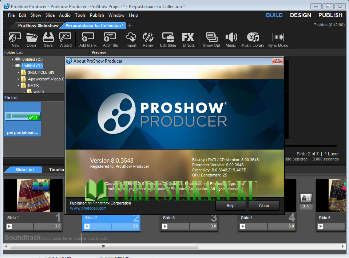Open the Show menu
The height and width of the screenshot is (258, 349).
36,15
